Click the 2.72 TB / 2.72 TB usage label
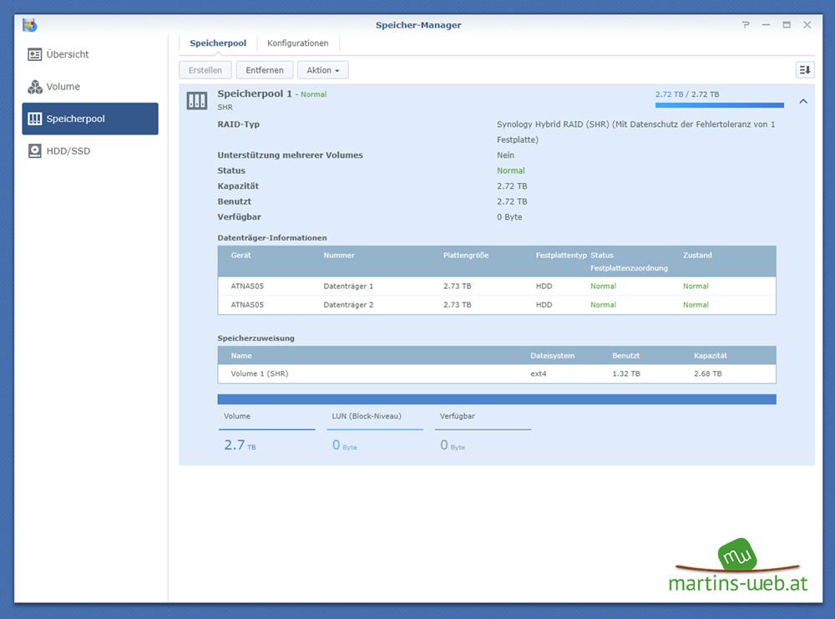835x619 pixels. pyautogui.click(x=687, y=94)
